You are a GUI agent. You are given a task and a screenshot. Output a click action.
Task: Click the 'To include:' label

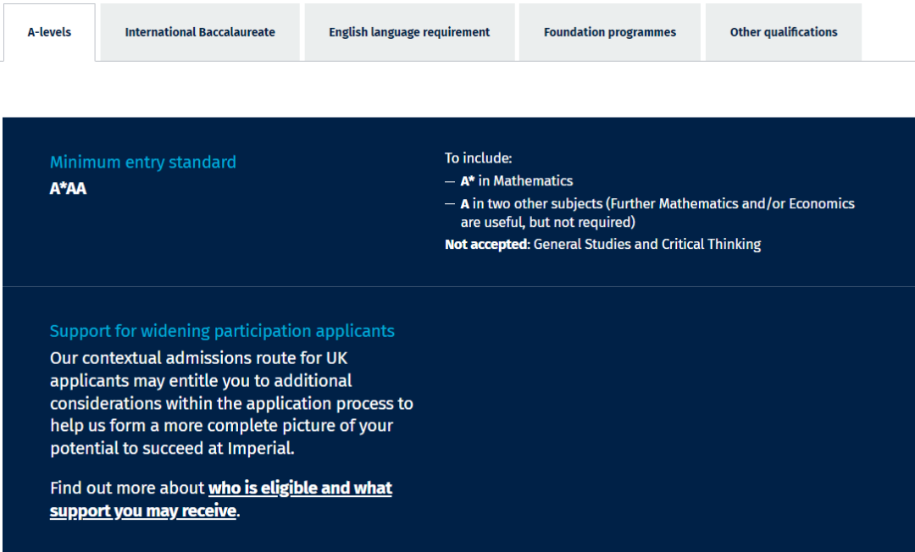click(x=479, y=157)
